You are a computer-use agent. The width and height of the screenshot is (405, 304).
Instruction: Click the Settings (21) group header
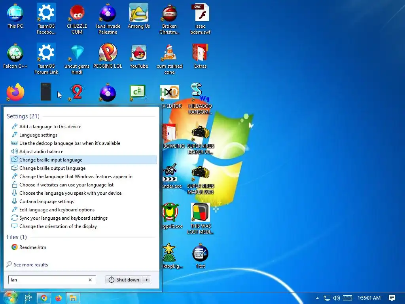[23, 116]
